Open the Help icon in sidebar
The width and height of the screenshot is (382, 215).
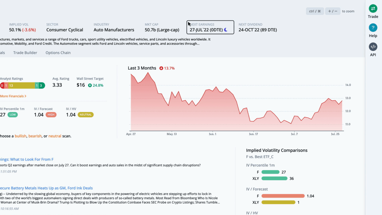click(373, 28)
